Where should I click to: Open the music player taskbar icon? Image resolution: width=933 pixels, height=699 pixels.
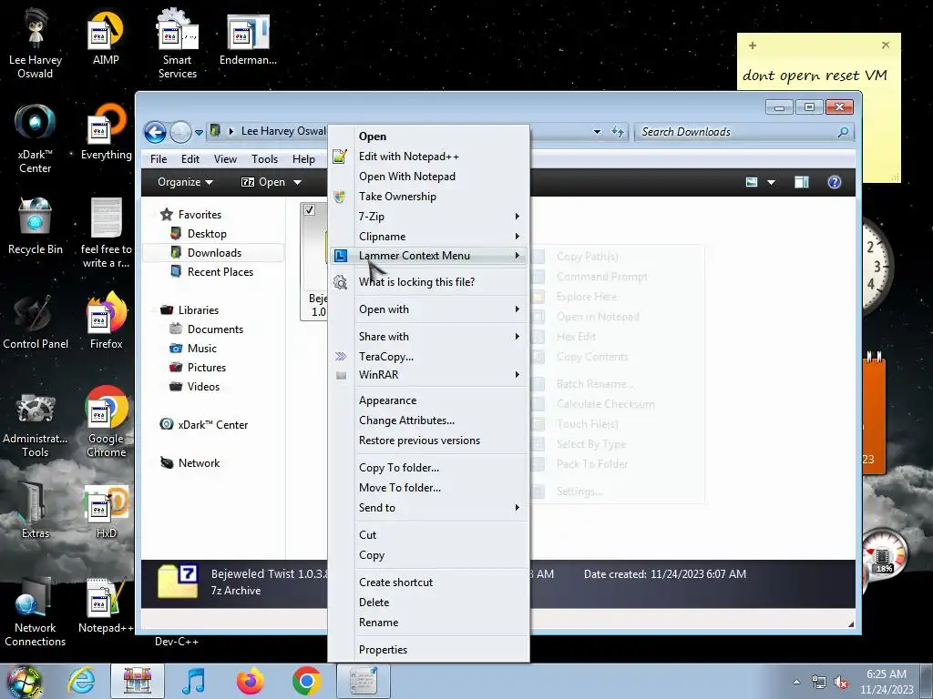coord(194,681)
